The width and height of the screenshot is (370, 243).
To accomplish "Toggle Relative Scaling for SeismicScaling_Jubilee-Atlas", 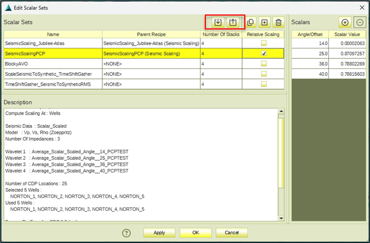I will tap(264, 43).
